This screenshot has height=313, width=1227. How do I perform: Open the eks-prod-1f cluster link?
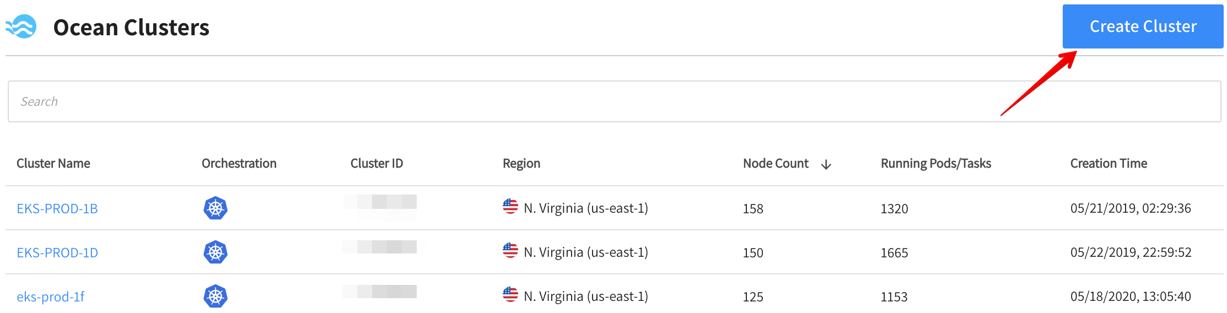click(51, 297)
